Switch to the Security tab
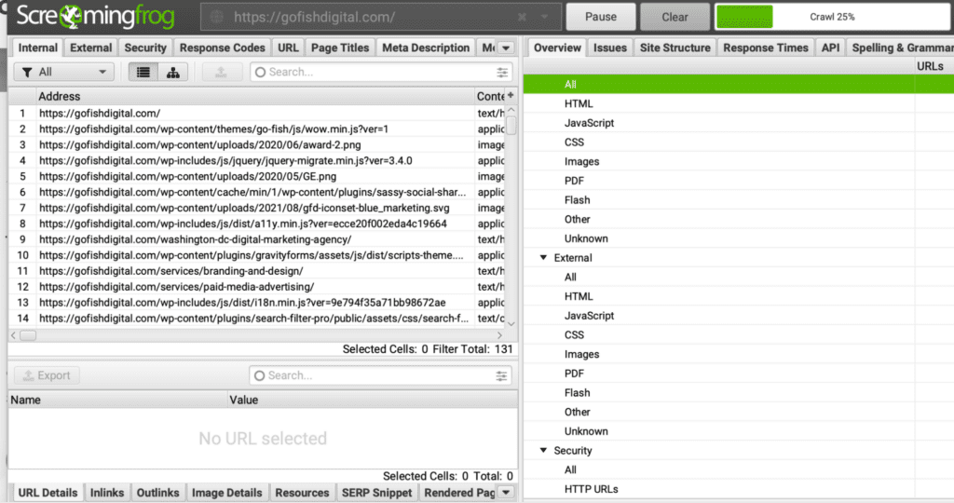This screenshot has height=503, width=954. pos(145,48)
